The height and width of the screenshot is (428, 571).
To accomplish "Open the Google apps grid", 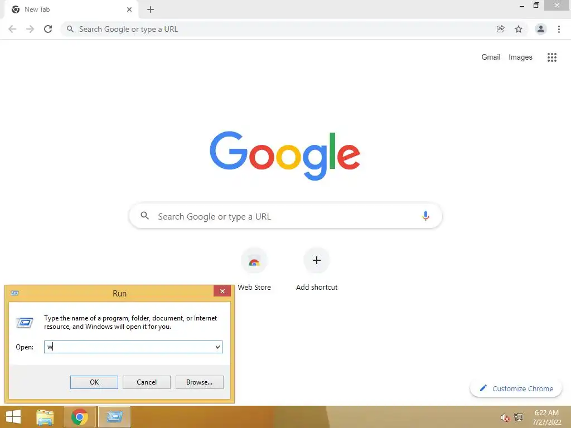I will [552, 57].
